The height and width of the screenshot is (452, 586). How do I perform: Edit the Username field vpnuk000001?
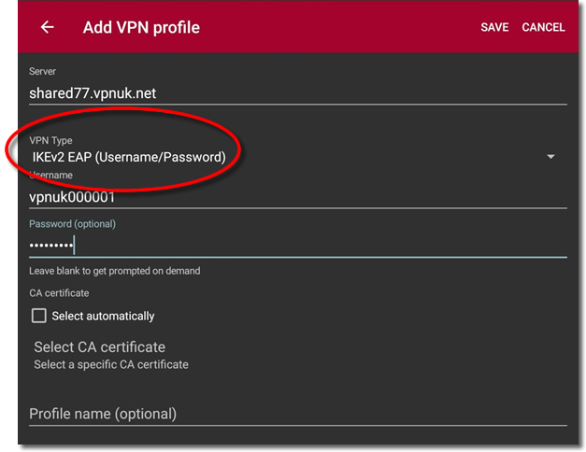click(298, 197)
